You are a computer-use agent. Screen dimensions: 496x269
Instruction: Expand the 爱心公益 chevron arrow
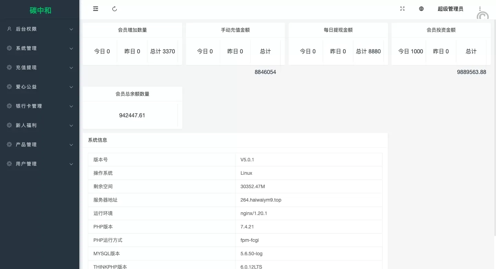pos(71,87)
